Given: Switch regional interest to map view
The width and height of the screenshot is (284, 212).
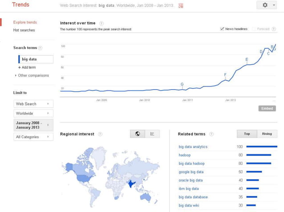Looking at the screenshot, I should (138, 133).
